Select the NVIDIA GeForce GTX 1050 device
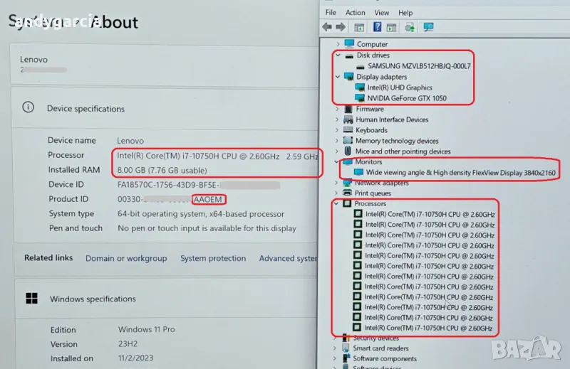The width and height of the screenshot is (570, 369). click(406, 98)
